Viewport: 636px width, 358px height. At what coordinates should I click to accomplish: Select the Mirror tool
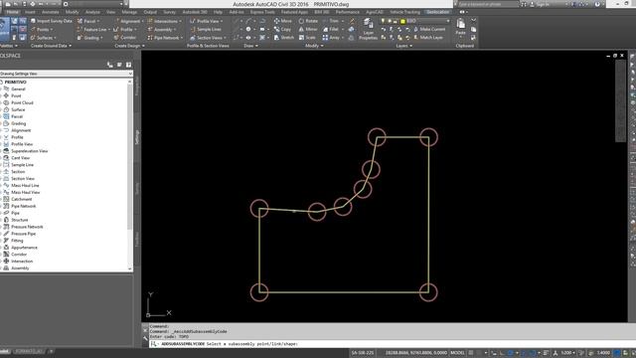(x=308, y=29)
